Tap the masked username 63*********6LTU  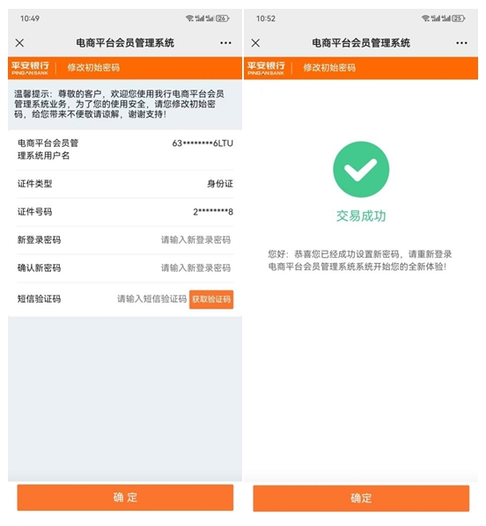pos(202,143)
